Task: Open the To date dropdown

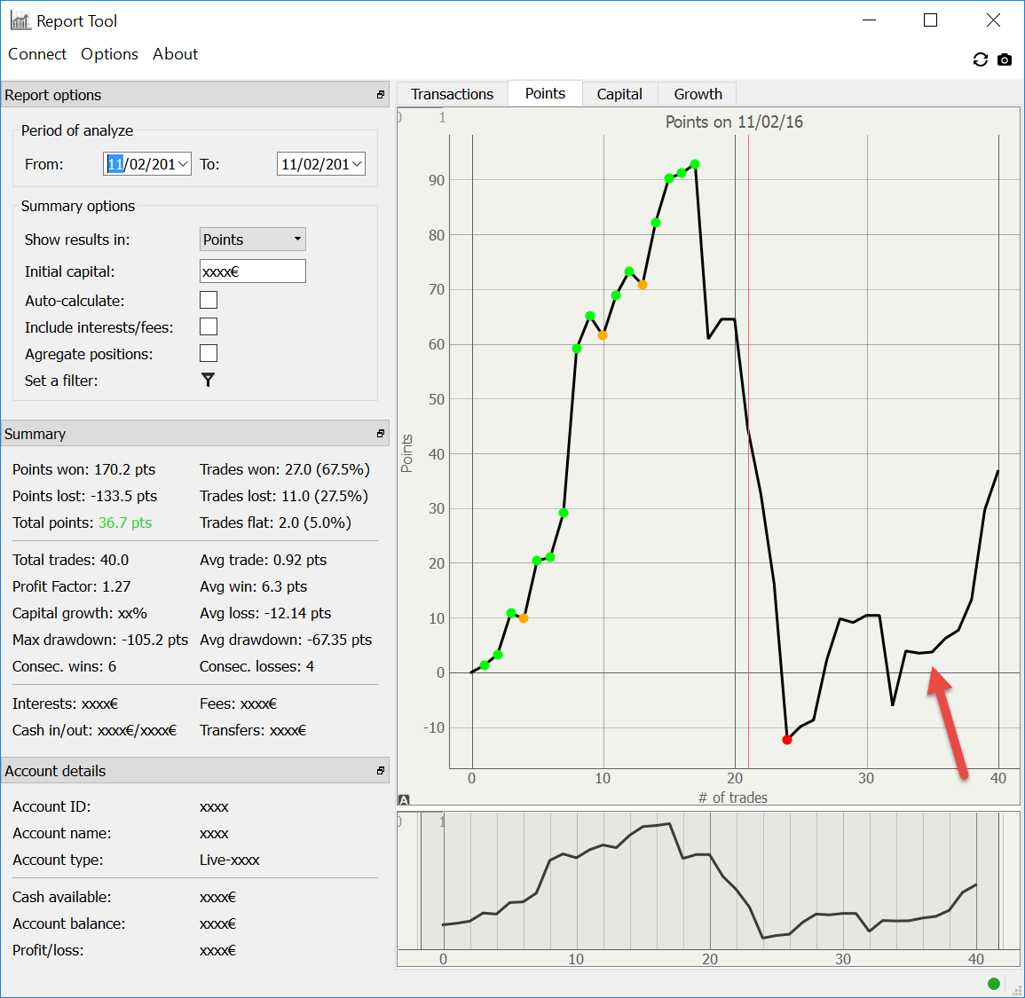Action: click(357, 163)
